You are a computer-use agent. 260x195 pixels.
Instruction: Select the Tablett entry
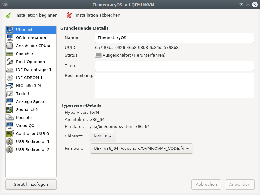click(31, 94)
